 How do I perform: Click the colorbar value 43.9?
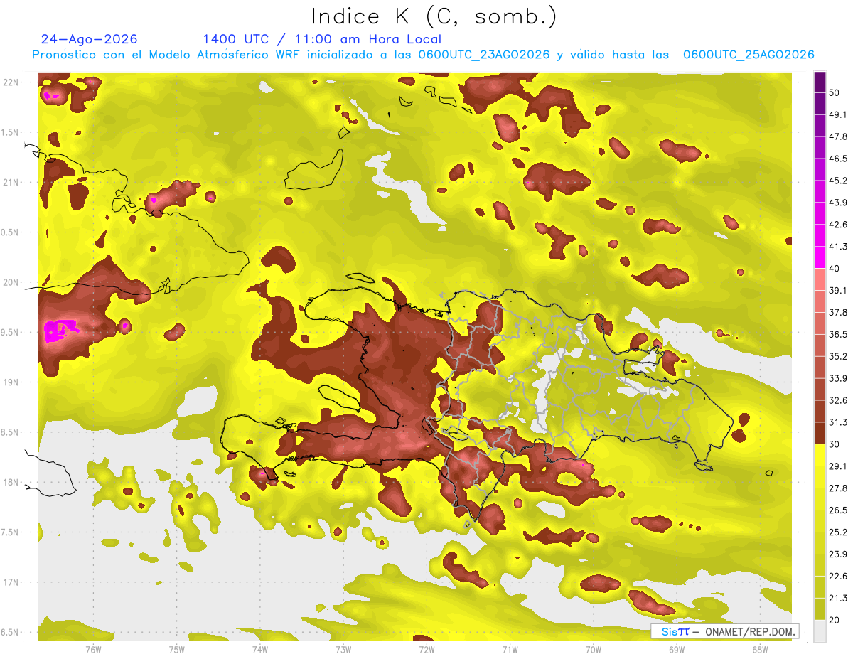coord(837,203)
